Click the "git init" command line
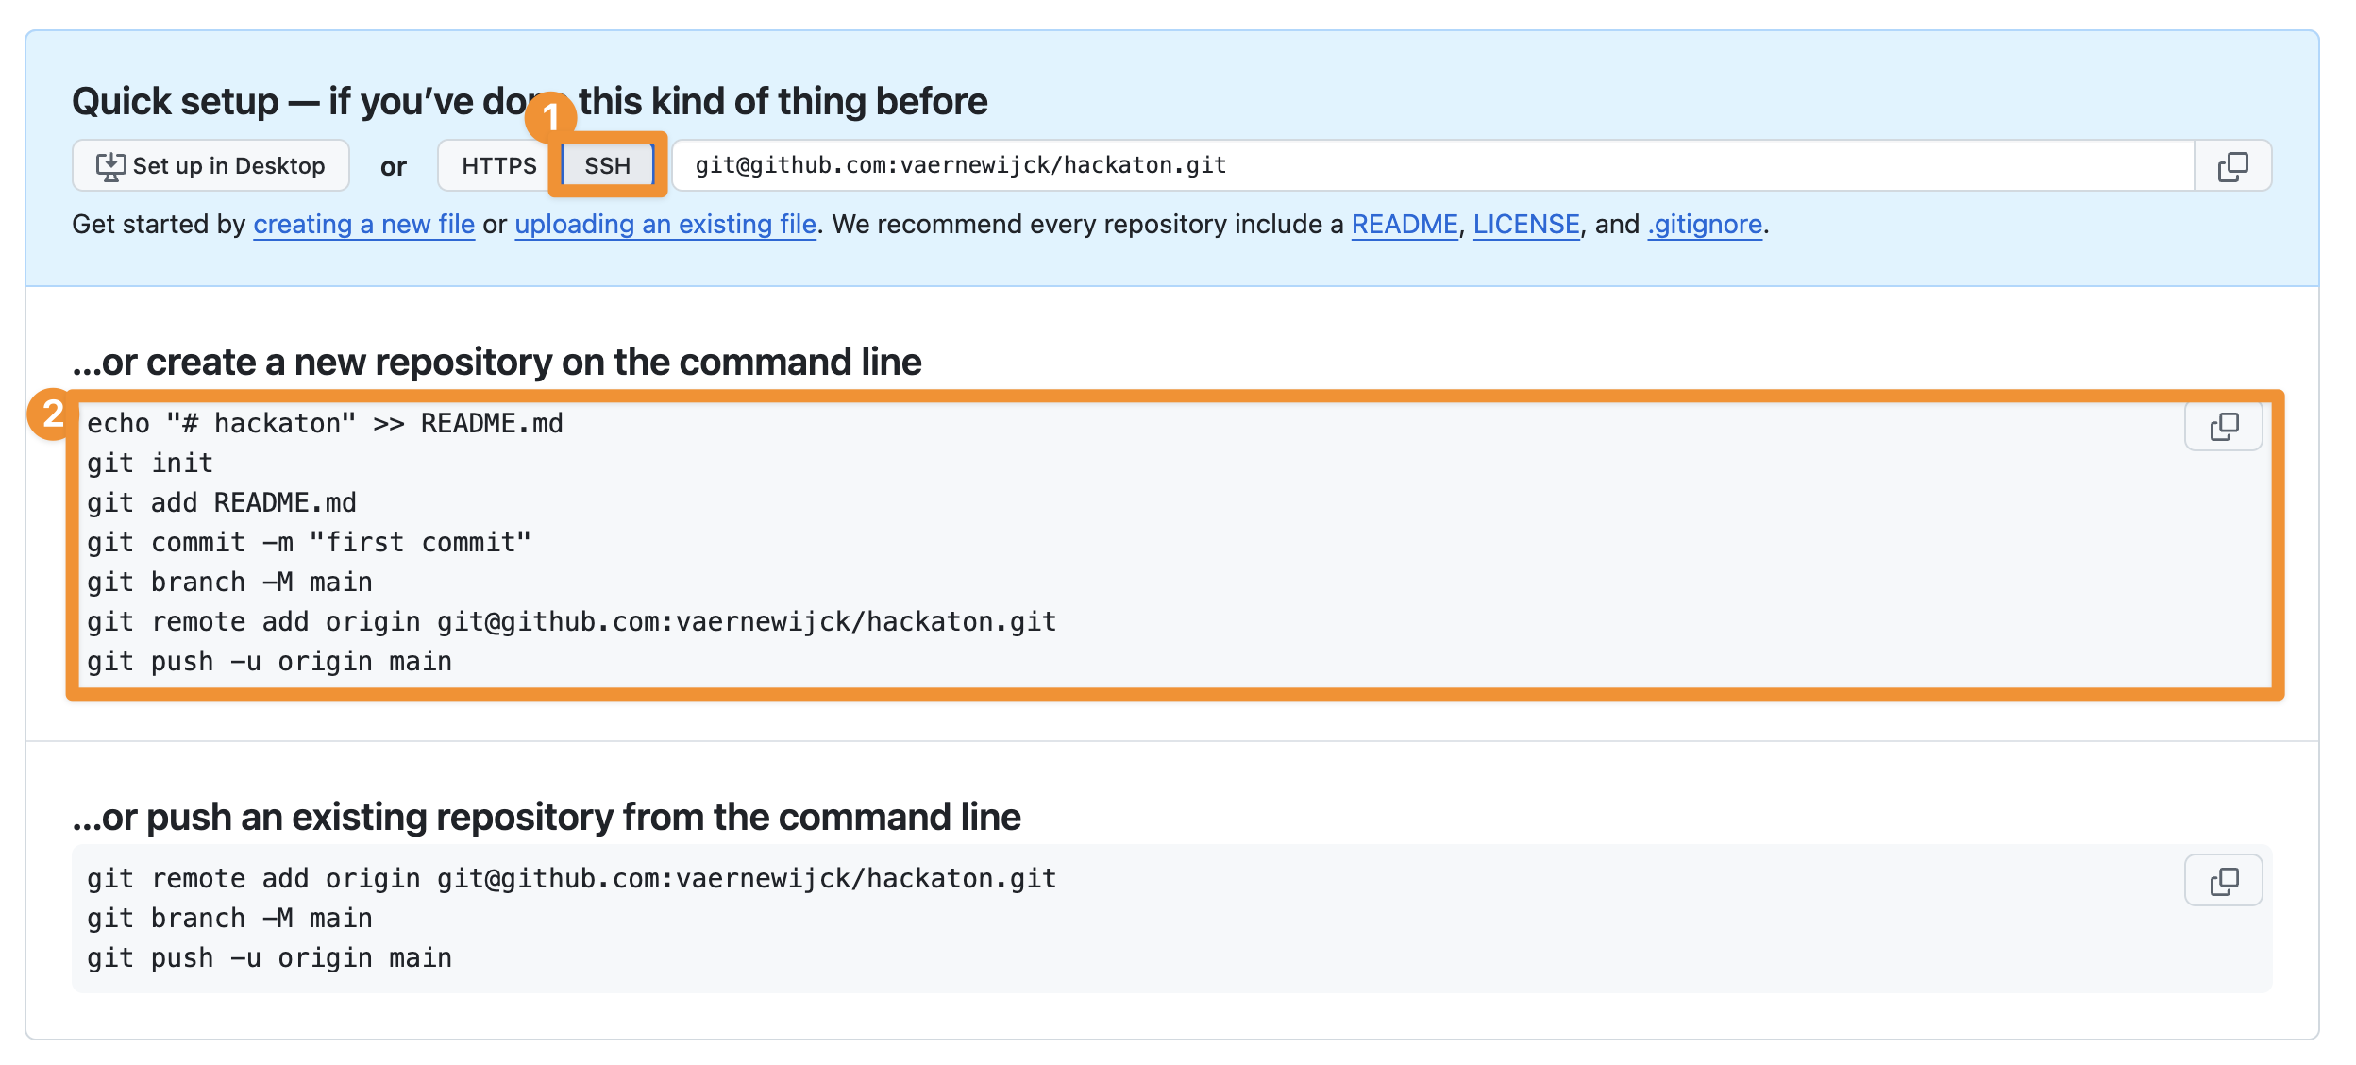 (150, 464)
